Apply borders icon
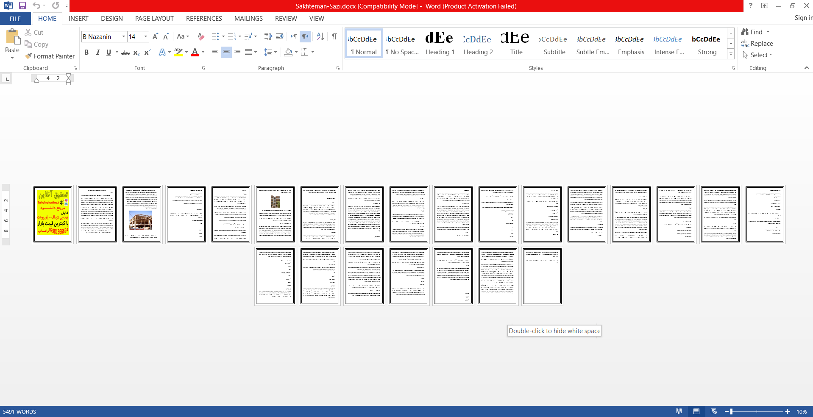Viewport: 813px width, 417px height. coord(304,52)
